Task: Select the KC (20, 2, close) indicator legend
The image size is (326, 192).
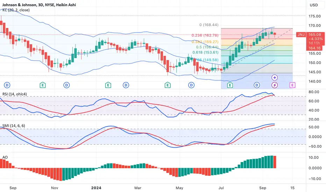Action: [16, 10]
